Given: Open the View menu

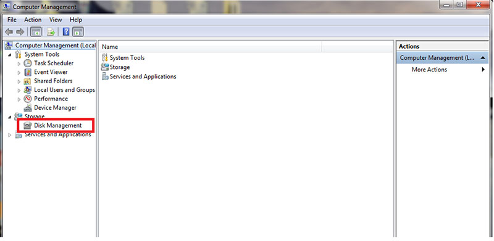Looking at the screenshot, I should coord(56,20).
